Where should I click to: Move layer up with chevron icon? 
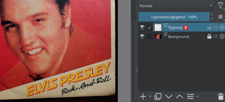tap(179, 96)
